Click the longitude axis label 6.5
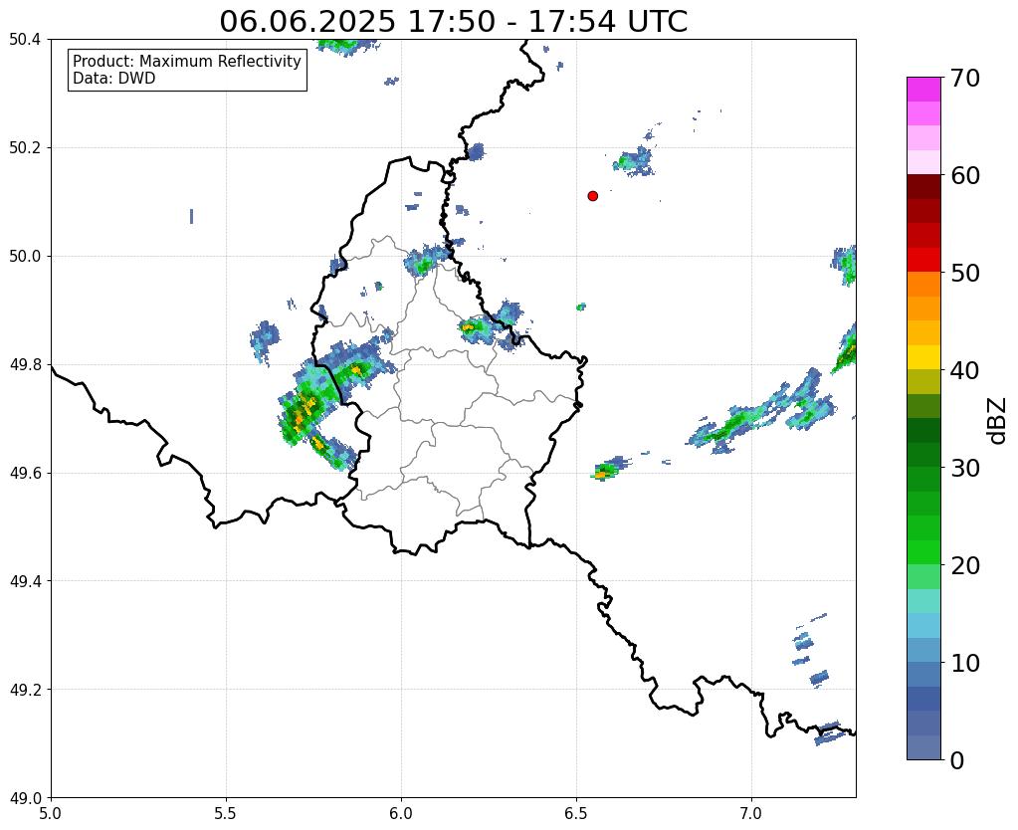The height and width of the screenshot is (830, 1018). click(576, 813)
